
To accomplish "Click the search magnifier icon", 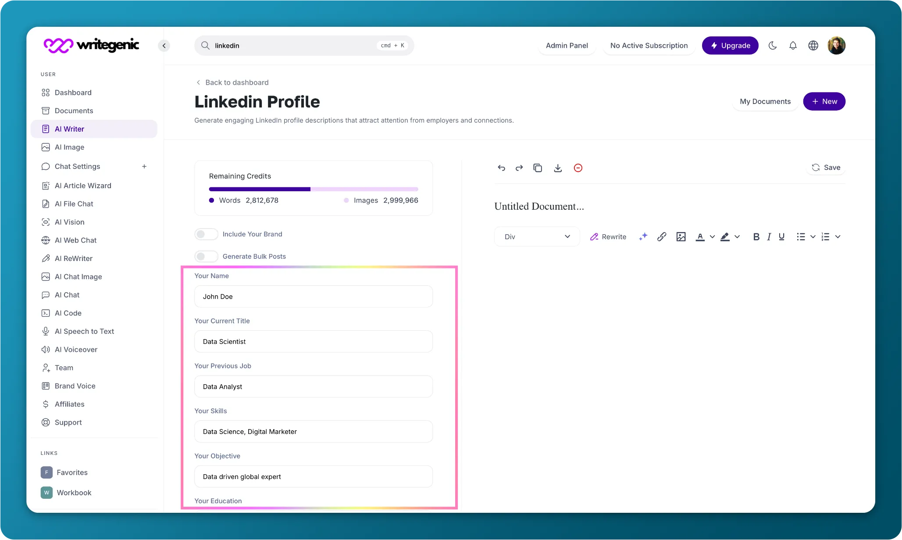I will point(205,46).
